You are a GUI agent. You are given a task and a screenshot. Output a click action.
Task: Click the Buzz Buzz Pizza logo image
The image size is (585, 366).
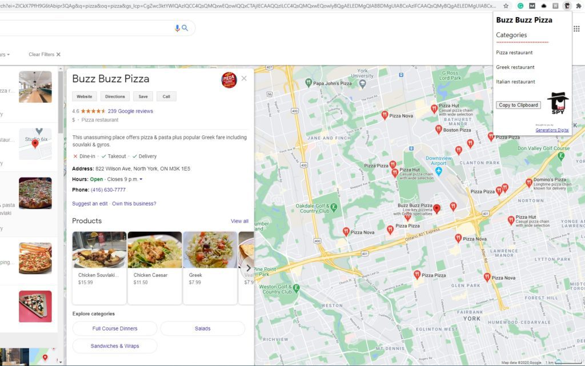[229, 80]
